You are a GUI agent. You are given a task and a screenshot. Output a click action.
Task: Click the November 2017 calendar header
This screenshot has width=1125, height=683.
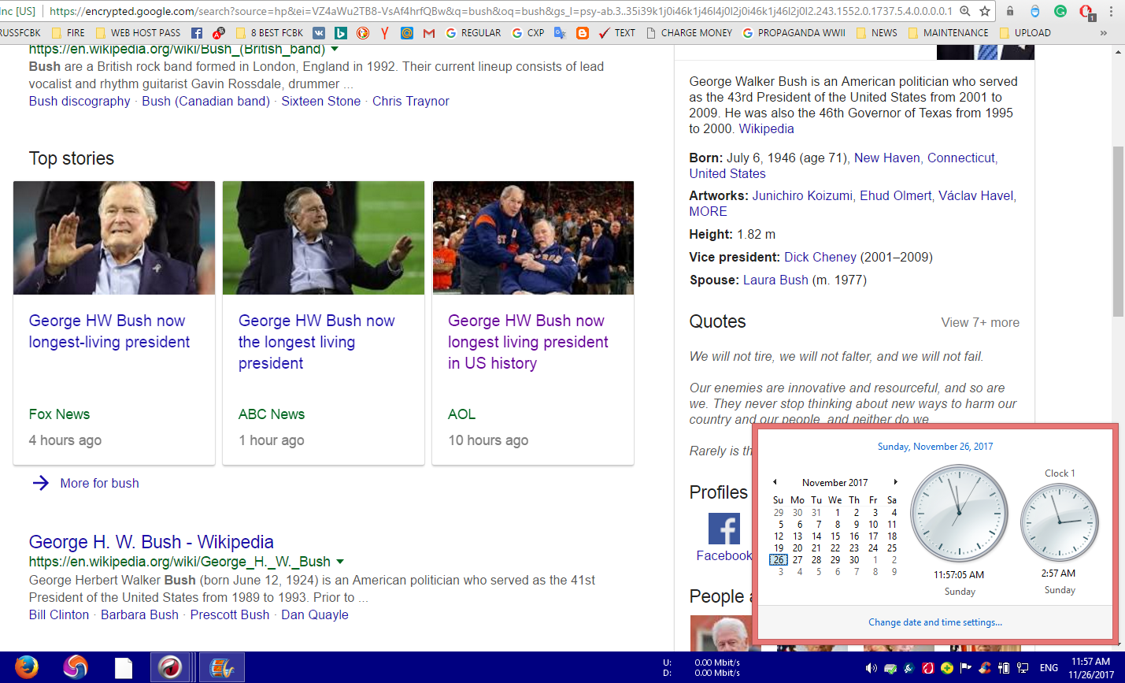tap(834, 482)
